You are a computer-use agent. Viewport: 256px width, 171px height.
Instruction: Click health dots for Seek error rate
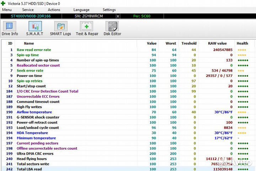(x=241, y=71)
